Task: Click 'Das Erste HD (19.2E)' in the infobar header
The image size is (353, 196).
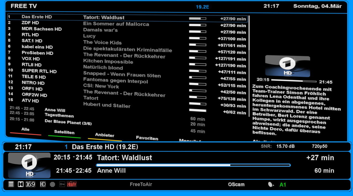Action: 105,147
